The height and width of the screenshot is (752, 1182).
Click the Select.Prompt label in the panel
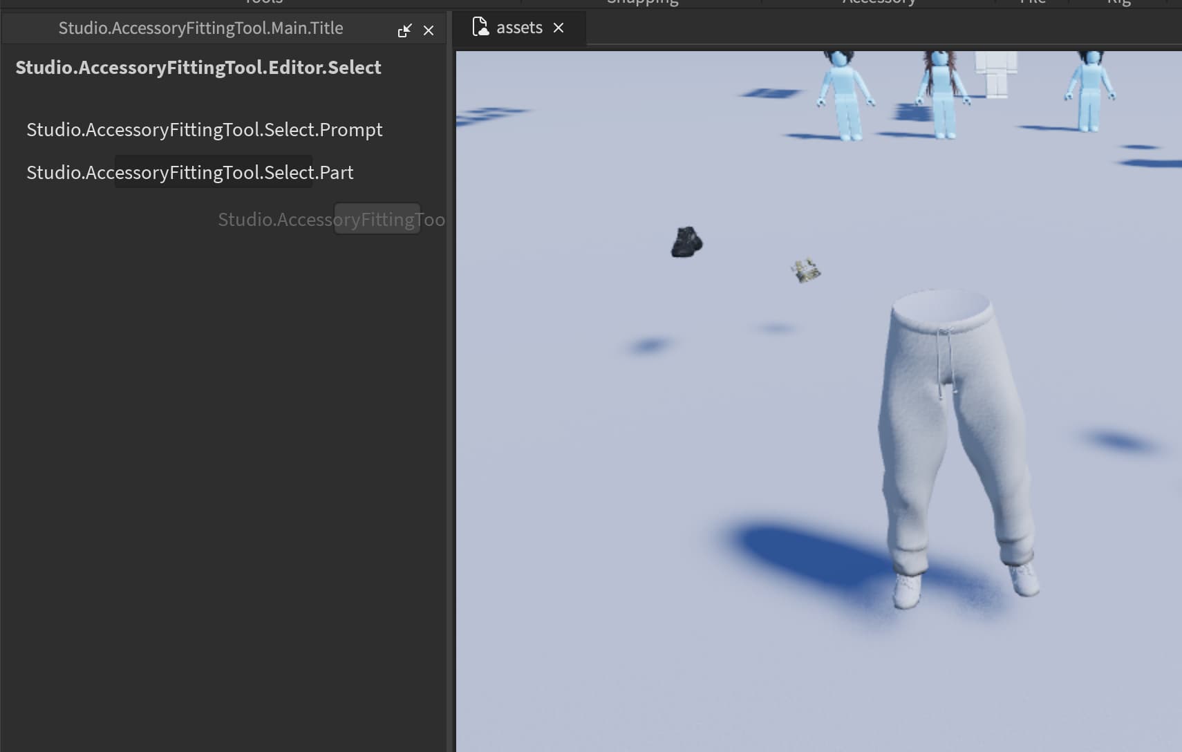coord(204,129)
